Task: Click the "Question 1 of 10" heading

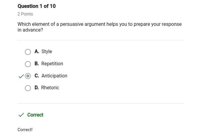Action: [x=37, y=6]
